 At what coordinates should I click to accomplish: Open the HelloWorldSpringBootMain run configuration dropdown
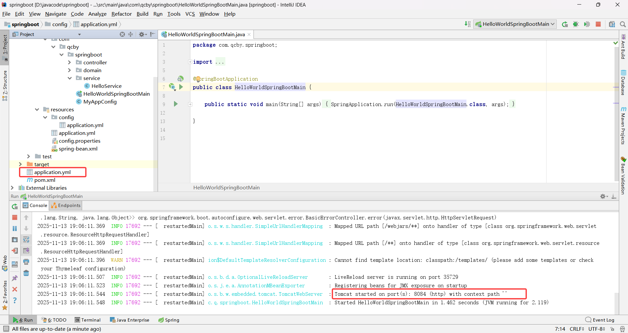(515, 24)
